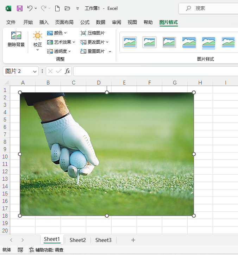Apply the fifth reflected picture style
The width and height of the screenshot is (238, 255).
coord(208,43)
